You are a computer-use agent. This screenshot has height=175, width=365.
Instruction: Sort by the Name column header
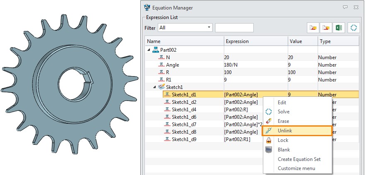point(185,41)
